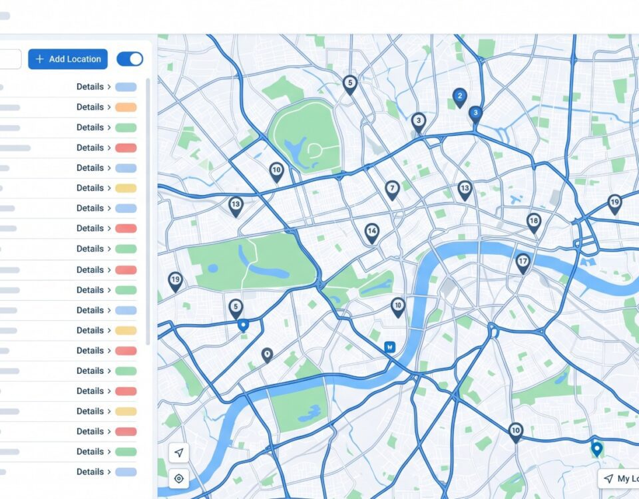Screen dimensions: 639x499
Task: Click the last row's blue color swatch
Action: (126, 472)
